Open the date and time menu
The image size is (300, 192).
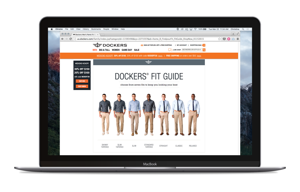coord(218,29)
